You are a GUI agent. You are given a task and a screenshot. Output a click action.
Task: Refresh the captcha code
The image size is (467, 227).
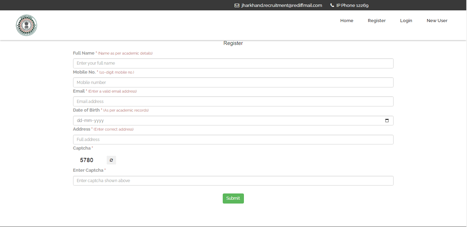[111, 160]
